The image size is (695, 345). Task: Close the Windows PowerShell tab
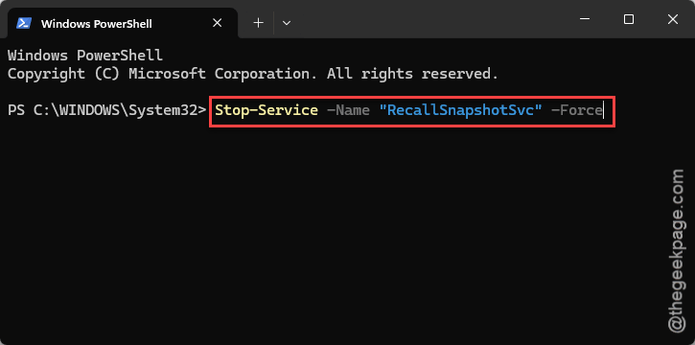(x=218, y=23)
